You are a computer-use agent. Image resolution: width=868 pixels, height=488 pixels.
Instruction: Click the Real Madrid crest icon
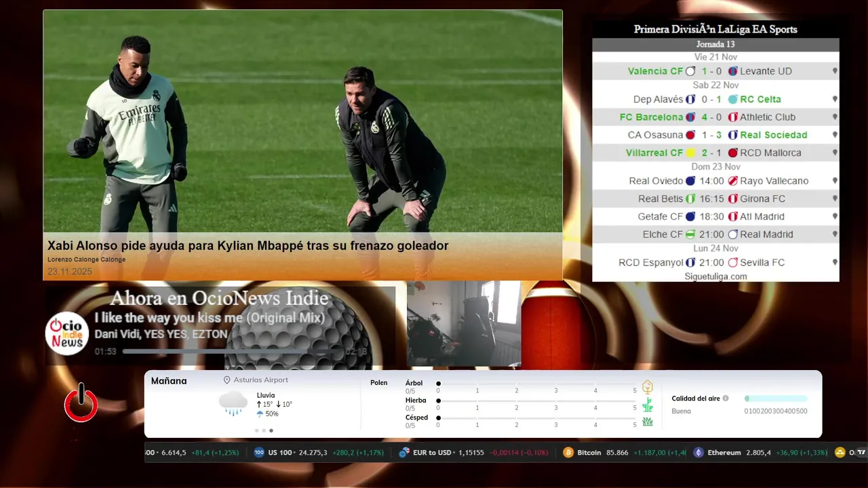732,235
